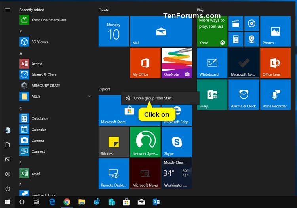Open the My Office tile
Viewport: 297px width, 208px height.
pyautogui.click(x=145, y=63)
